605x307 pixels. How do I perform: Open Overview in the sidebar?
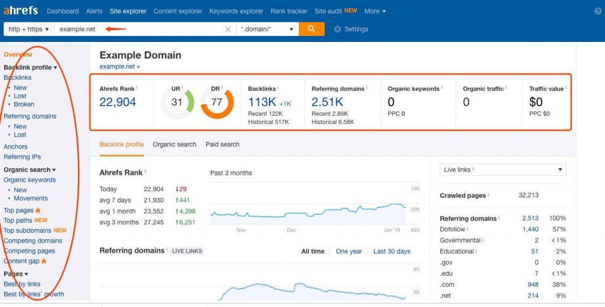18,54
